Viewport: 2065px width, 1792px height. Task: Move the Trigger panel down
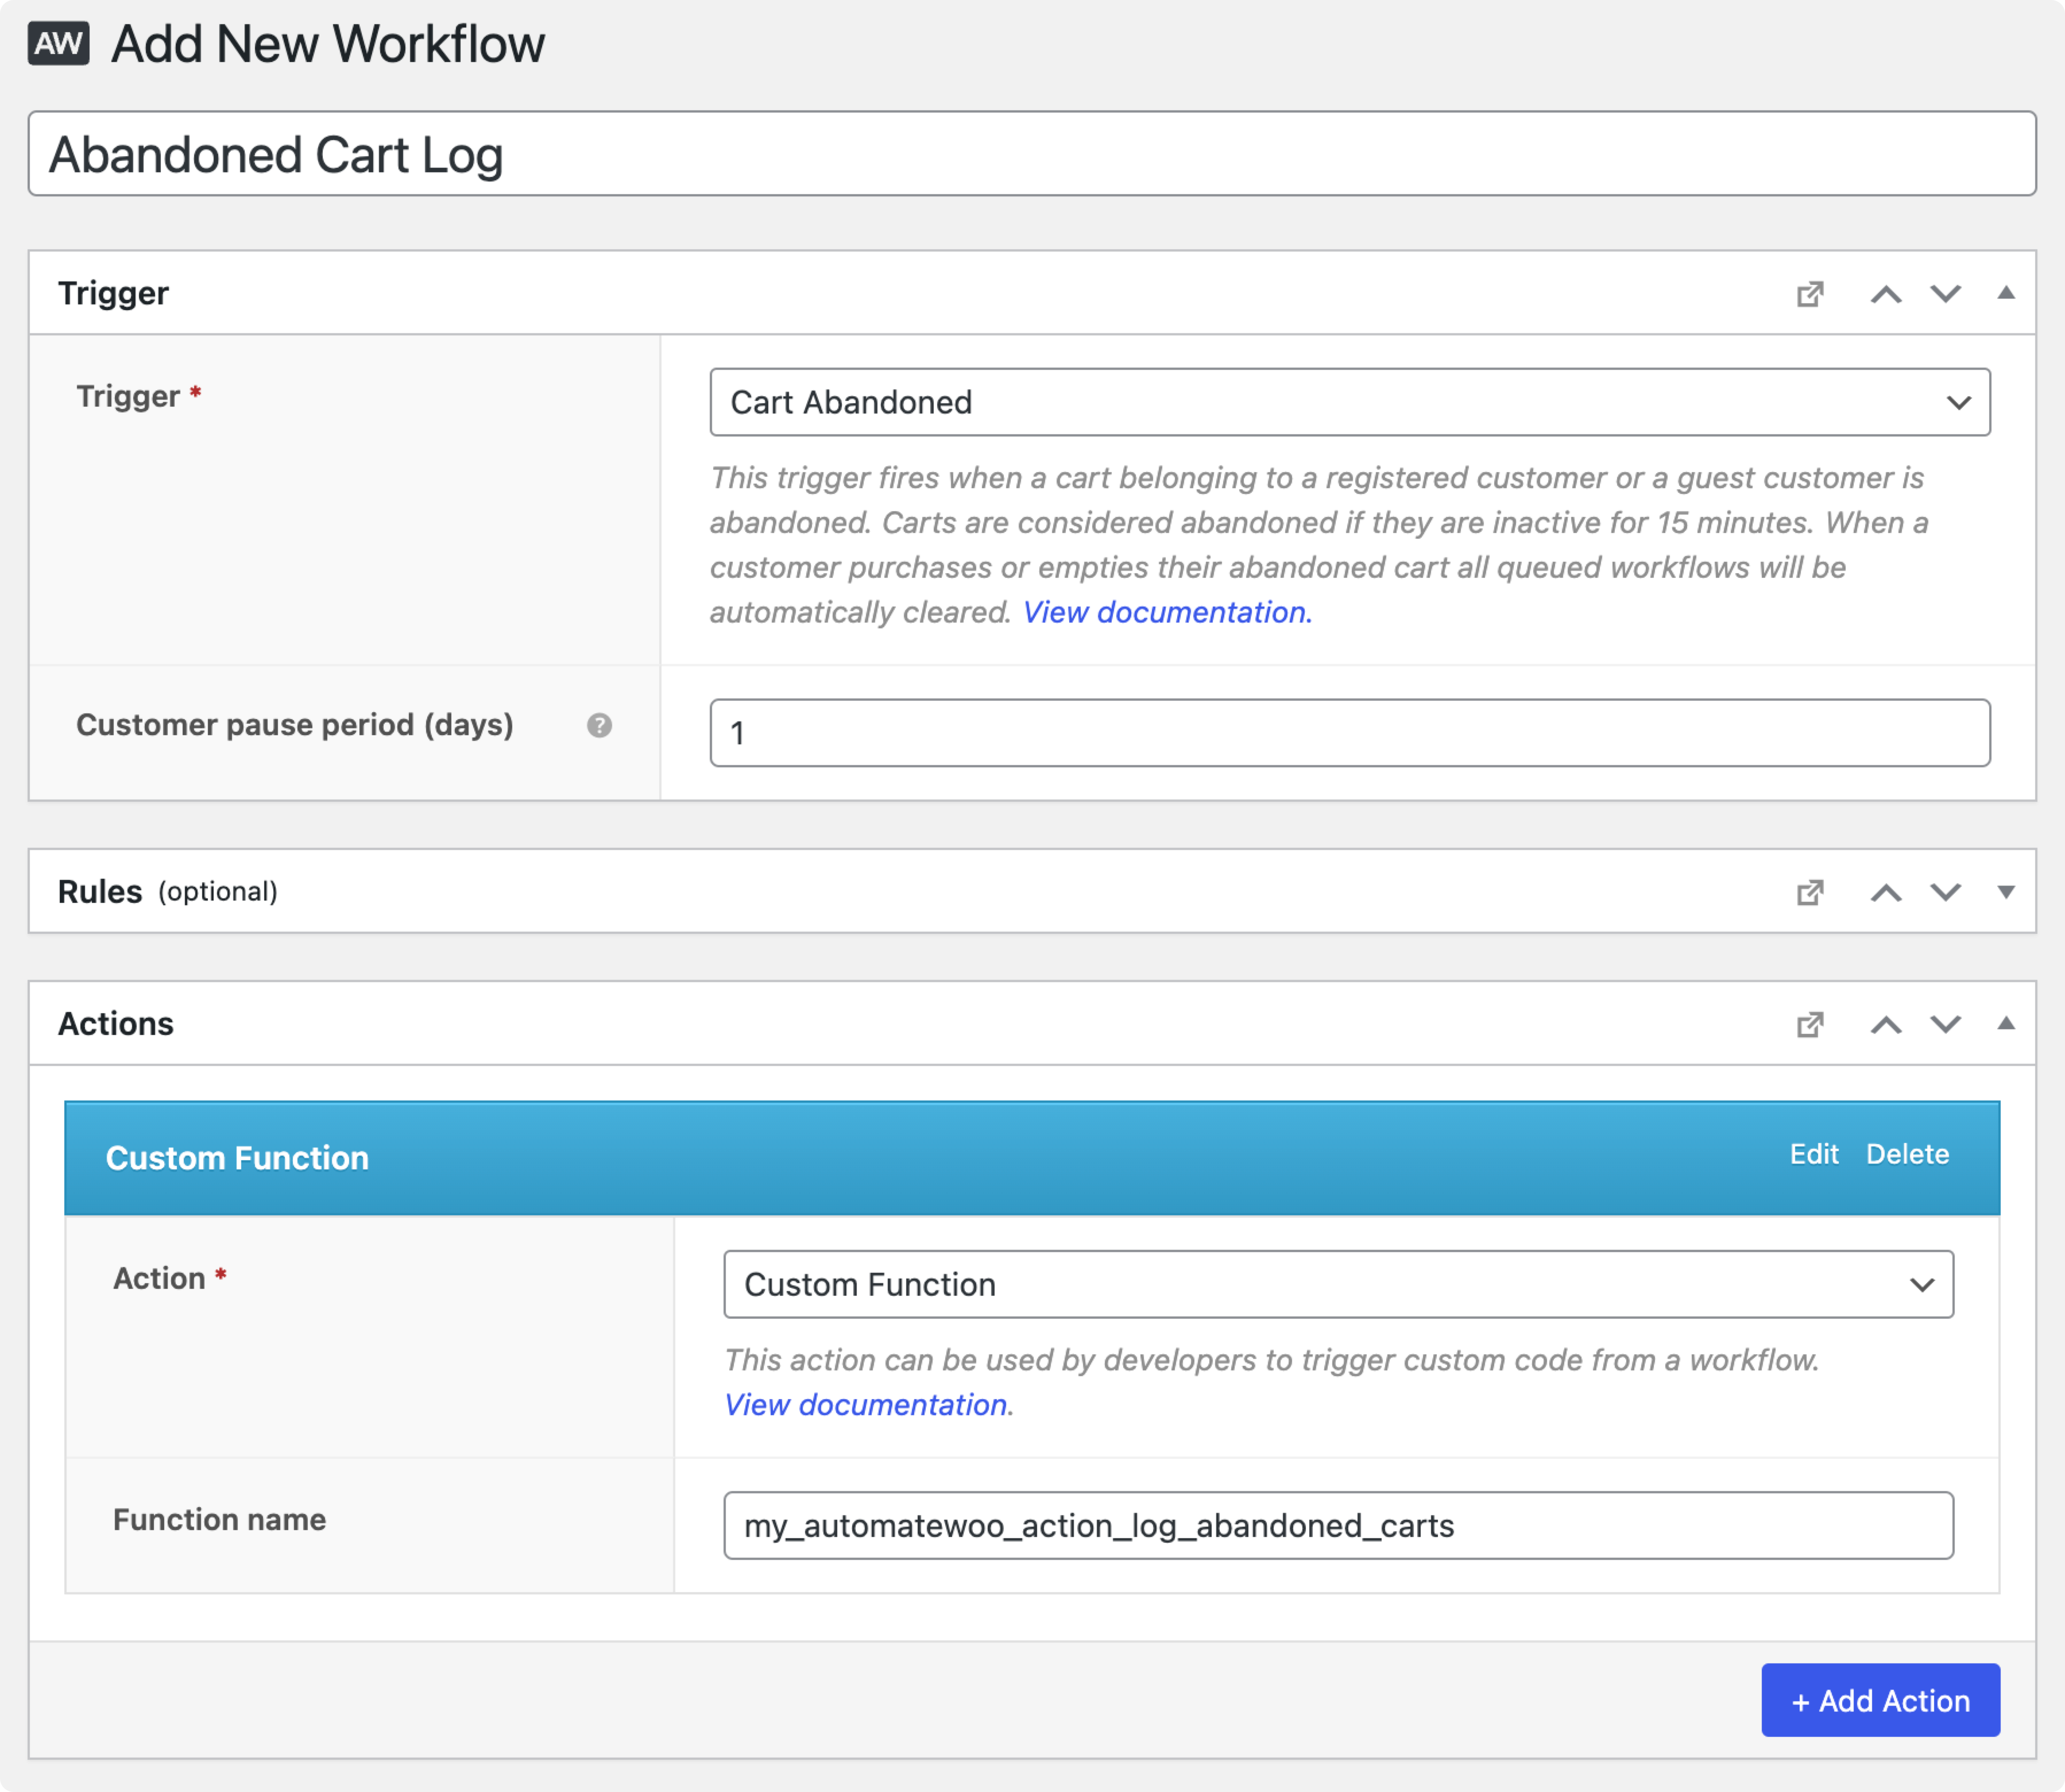click(x=1944, y=294)
